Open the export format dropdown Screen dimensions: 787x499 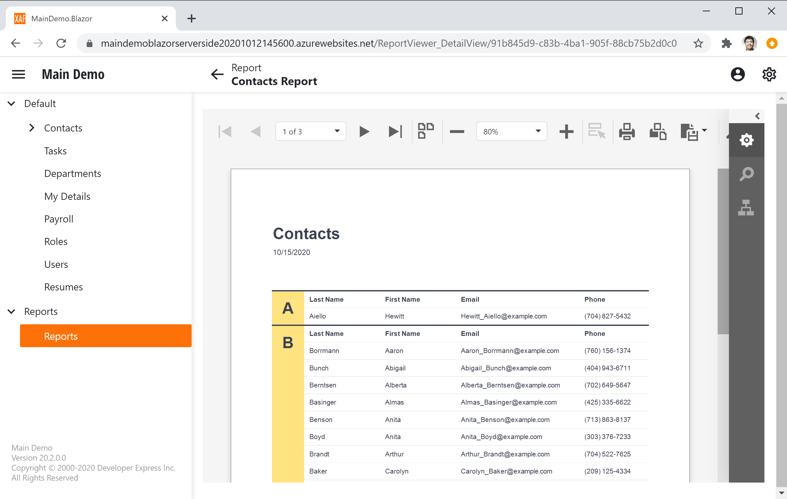[693, 131]
